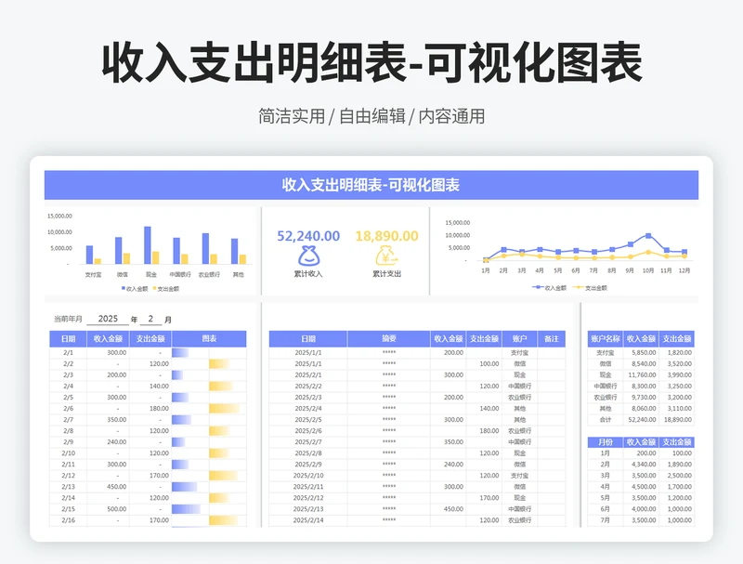The height and width of the screenshot is (564, 743).
Task: Click the 15,000.00 axis value of the line chart
Action: click(458, 222)
